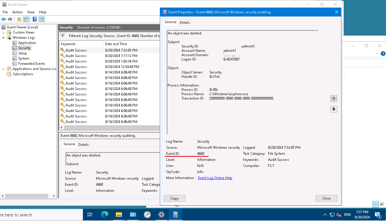The height and width of the screenshot is (221, 386).
Task: Expand the Custom Views node arrow
Action: pyautogui.click(x=3, y=32)
